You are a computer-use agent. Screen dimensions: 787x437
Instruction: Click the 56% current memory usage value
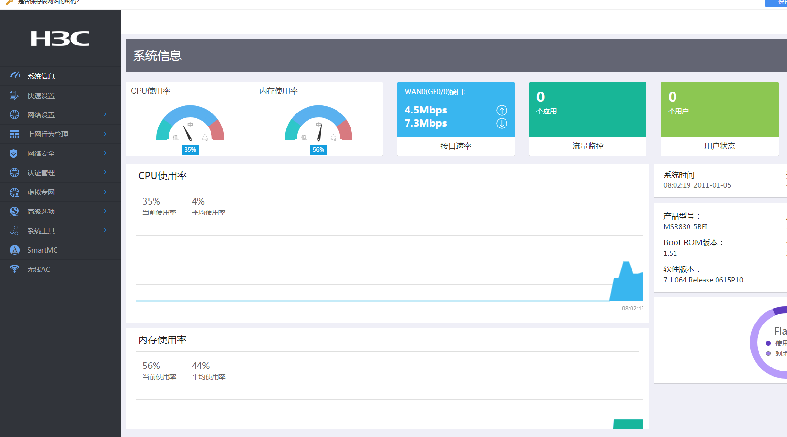(151, 366)
